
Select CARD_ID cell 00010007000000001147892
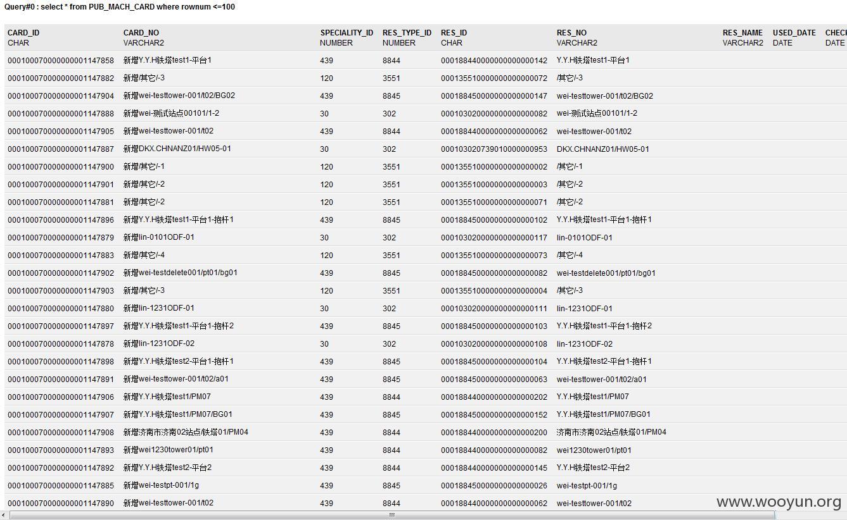(61, 468)
